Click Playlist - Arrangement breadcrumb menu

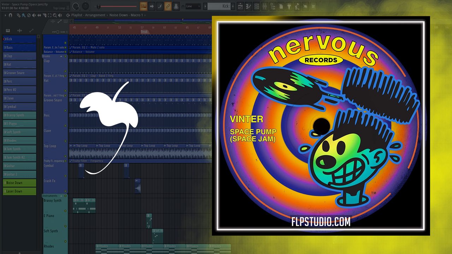coord(88,15)
